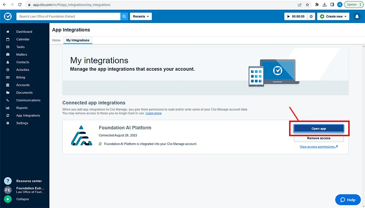Open Matters in sidebar

pyautogui.click(x=22, y=54)
